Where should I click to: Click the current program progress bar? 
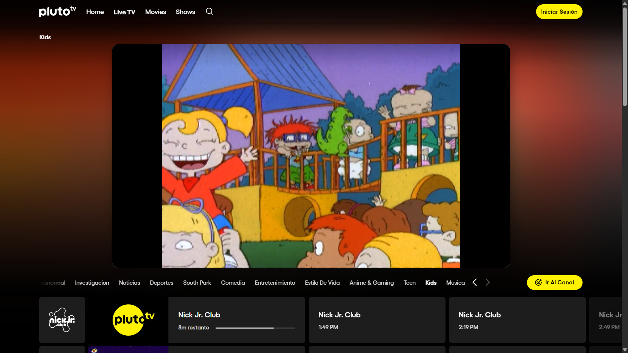(x=255, y=328)
